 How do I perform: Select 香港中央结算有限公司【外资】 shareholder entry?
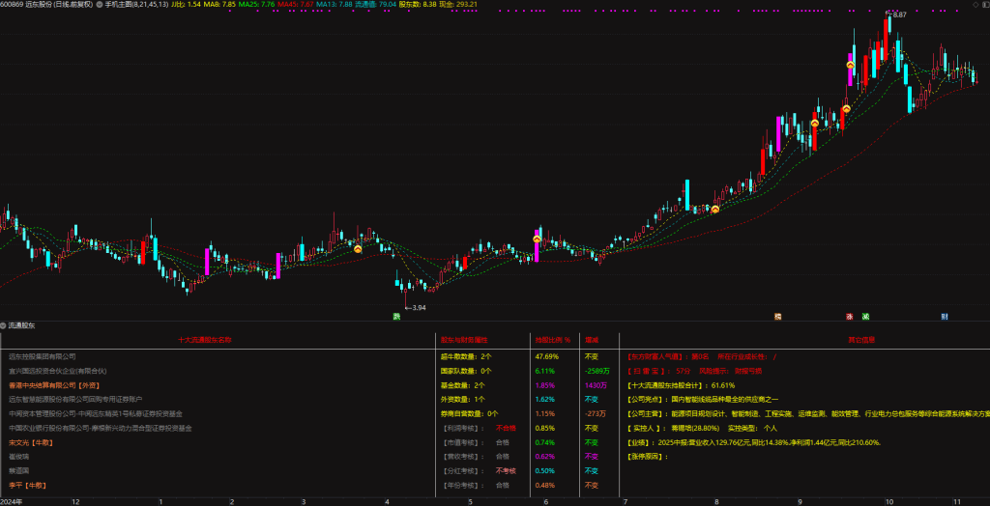[60, 384]
